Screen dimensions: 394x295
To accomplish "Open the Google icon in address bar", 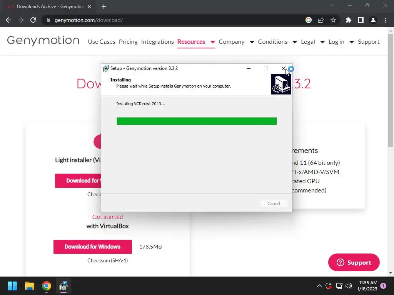I will 309,20.
